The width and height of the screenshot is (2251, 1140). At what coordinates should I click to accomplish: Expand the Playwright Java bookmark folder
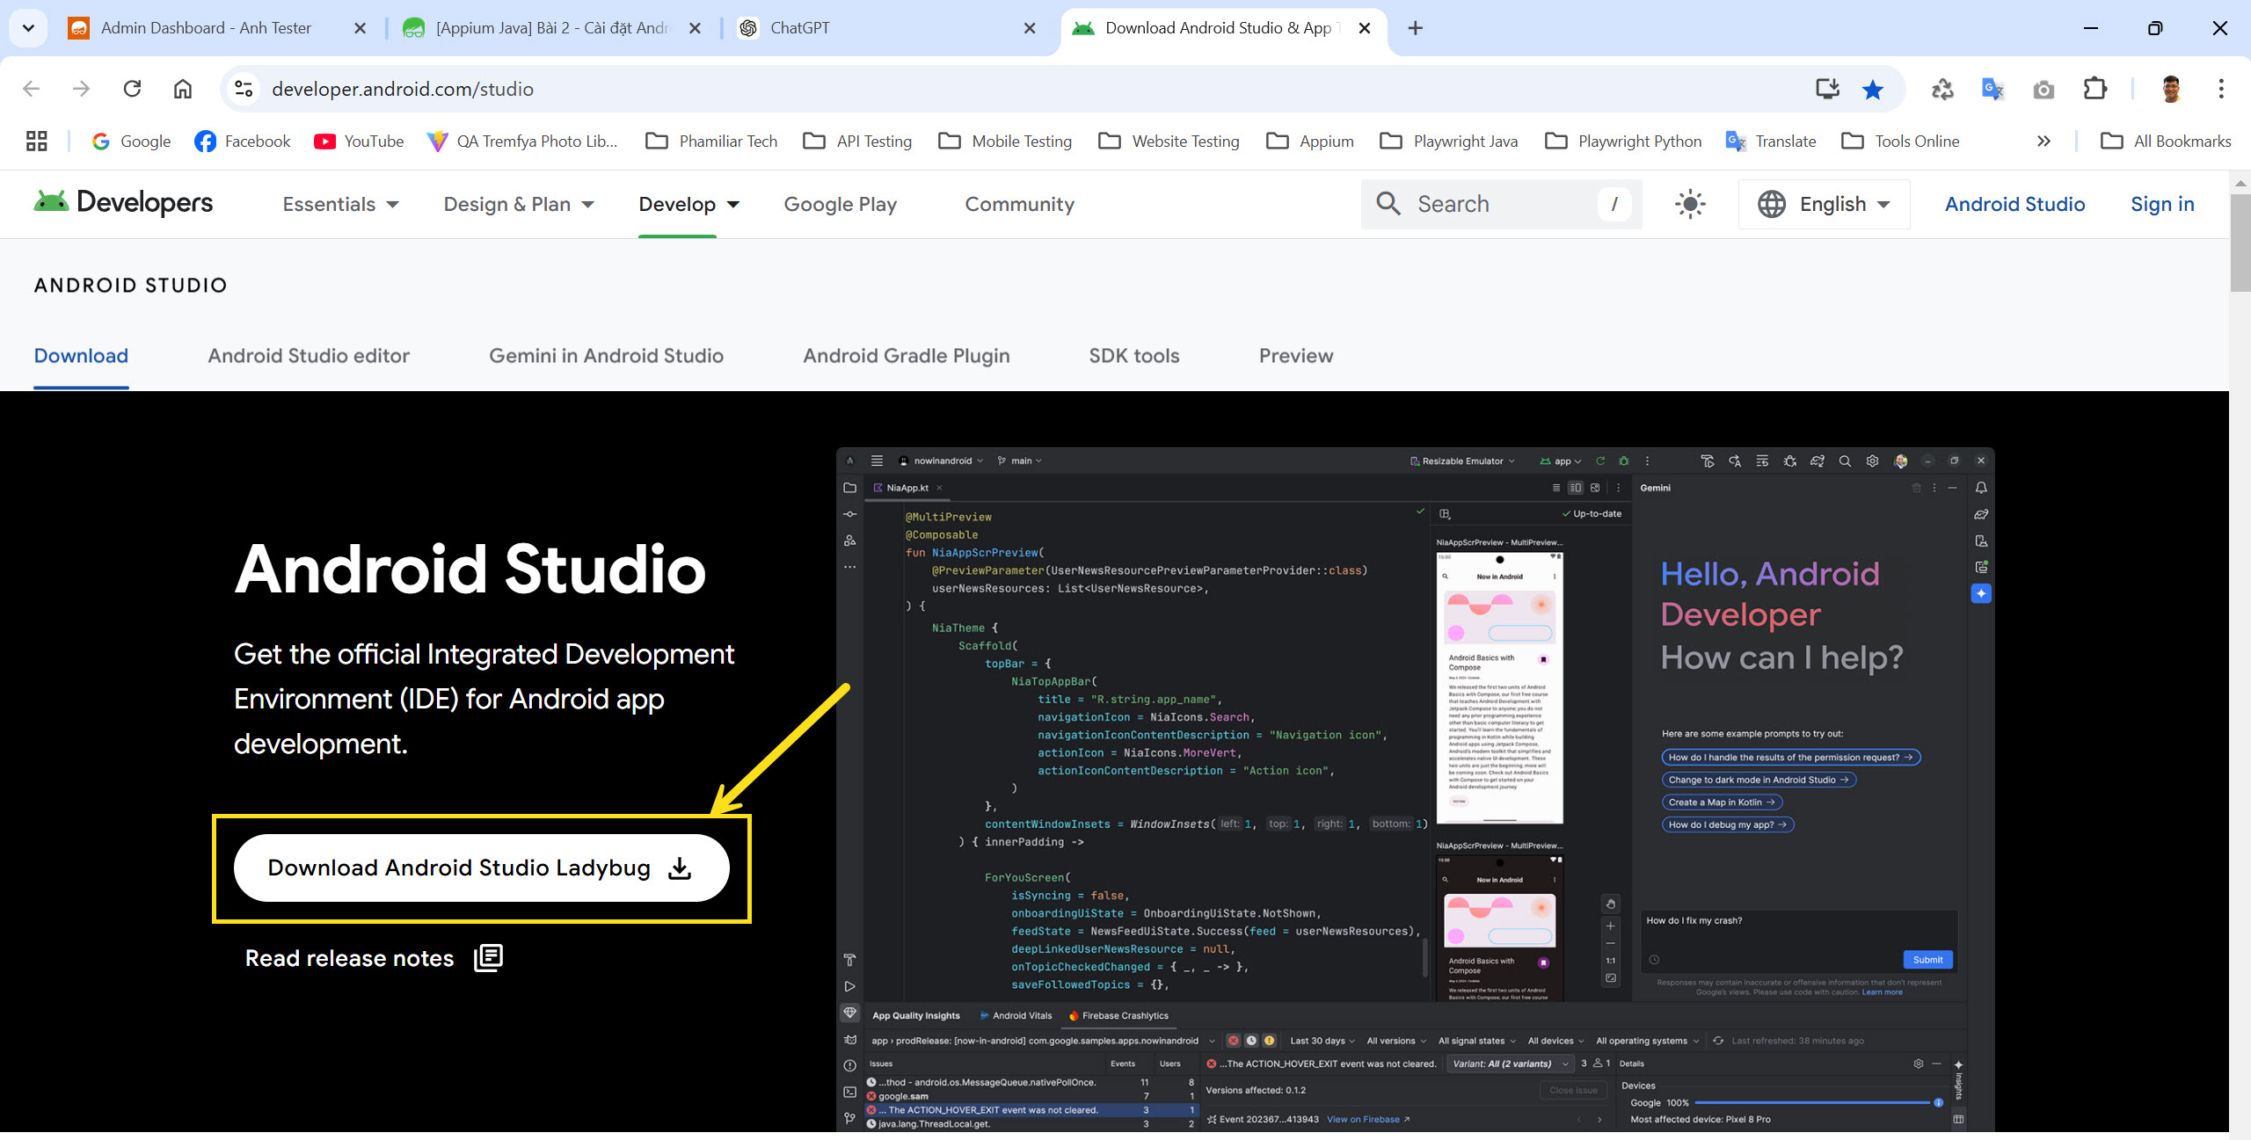[1449, 141]
